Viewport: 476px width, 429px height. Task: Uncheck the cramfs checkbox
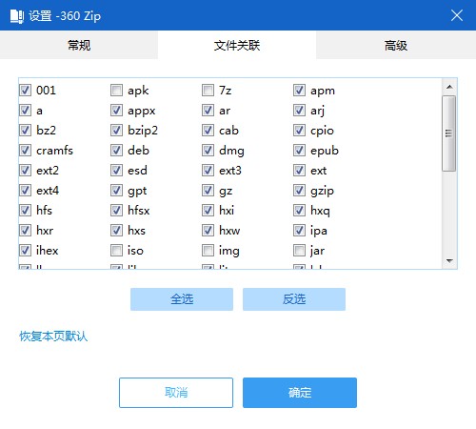(x=25, y=151)
